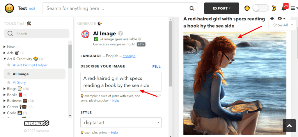The width and height of the screenshot is (298, 137).
Task: Click the generate panel scrollbar
Action: (171, 53)
